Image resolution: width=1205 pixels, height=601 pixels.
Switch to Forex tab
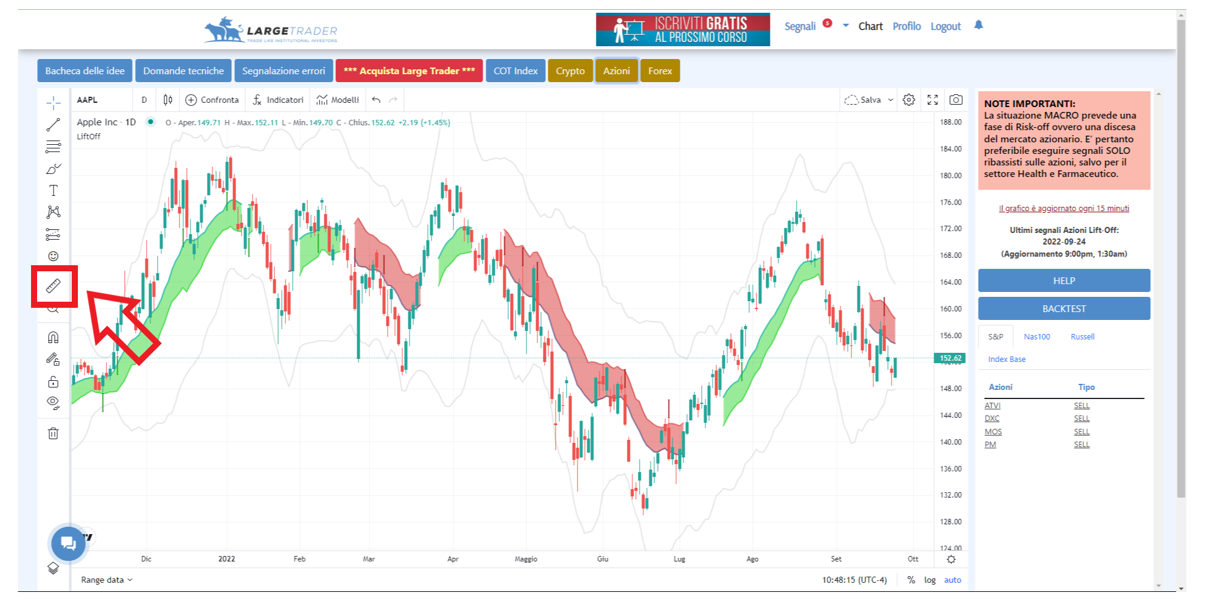(x=660, y=71)
